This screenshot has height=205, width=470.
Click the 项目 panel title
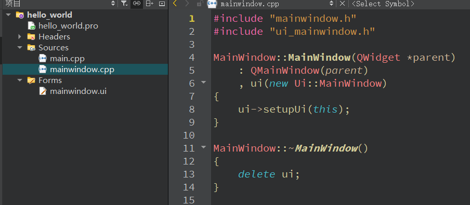coord(13,4)
